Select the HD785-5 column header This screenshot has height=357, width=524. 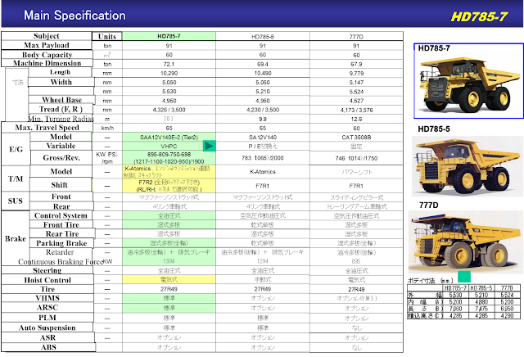pos(263,36)
